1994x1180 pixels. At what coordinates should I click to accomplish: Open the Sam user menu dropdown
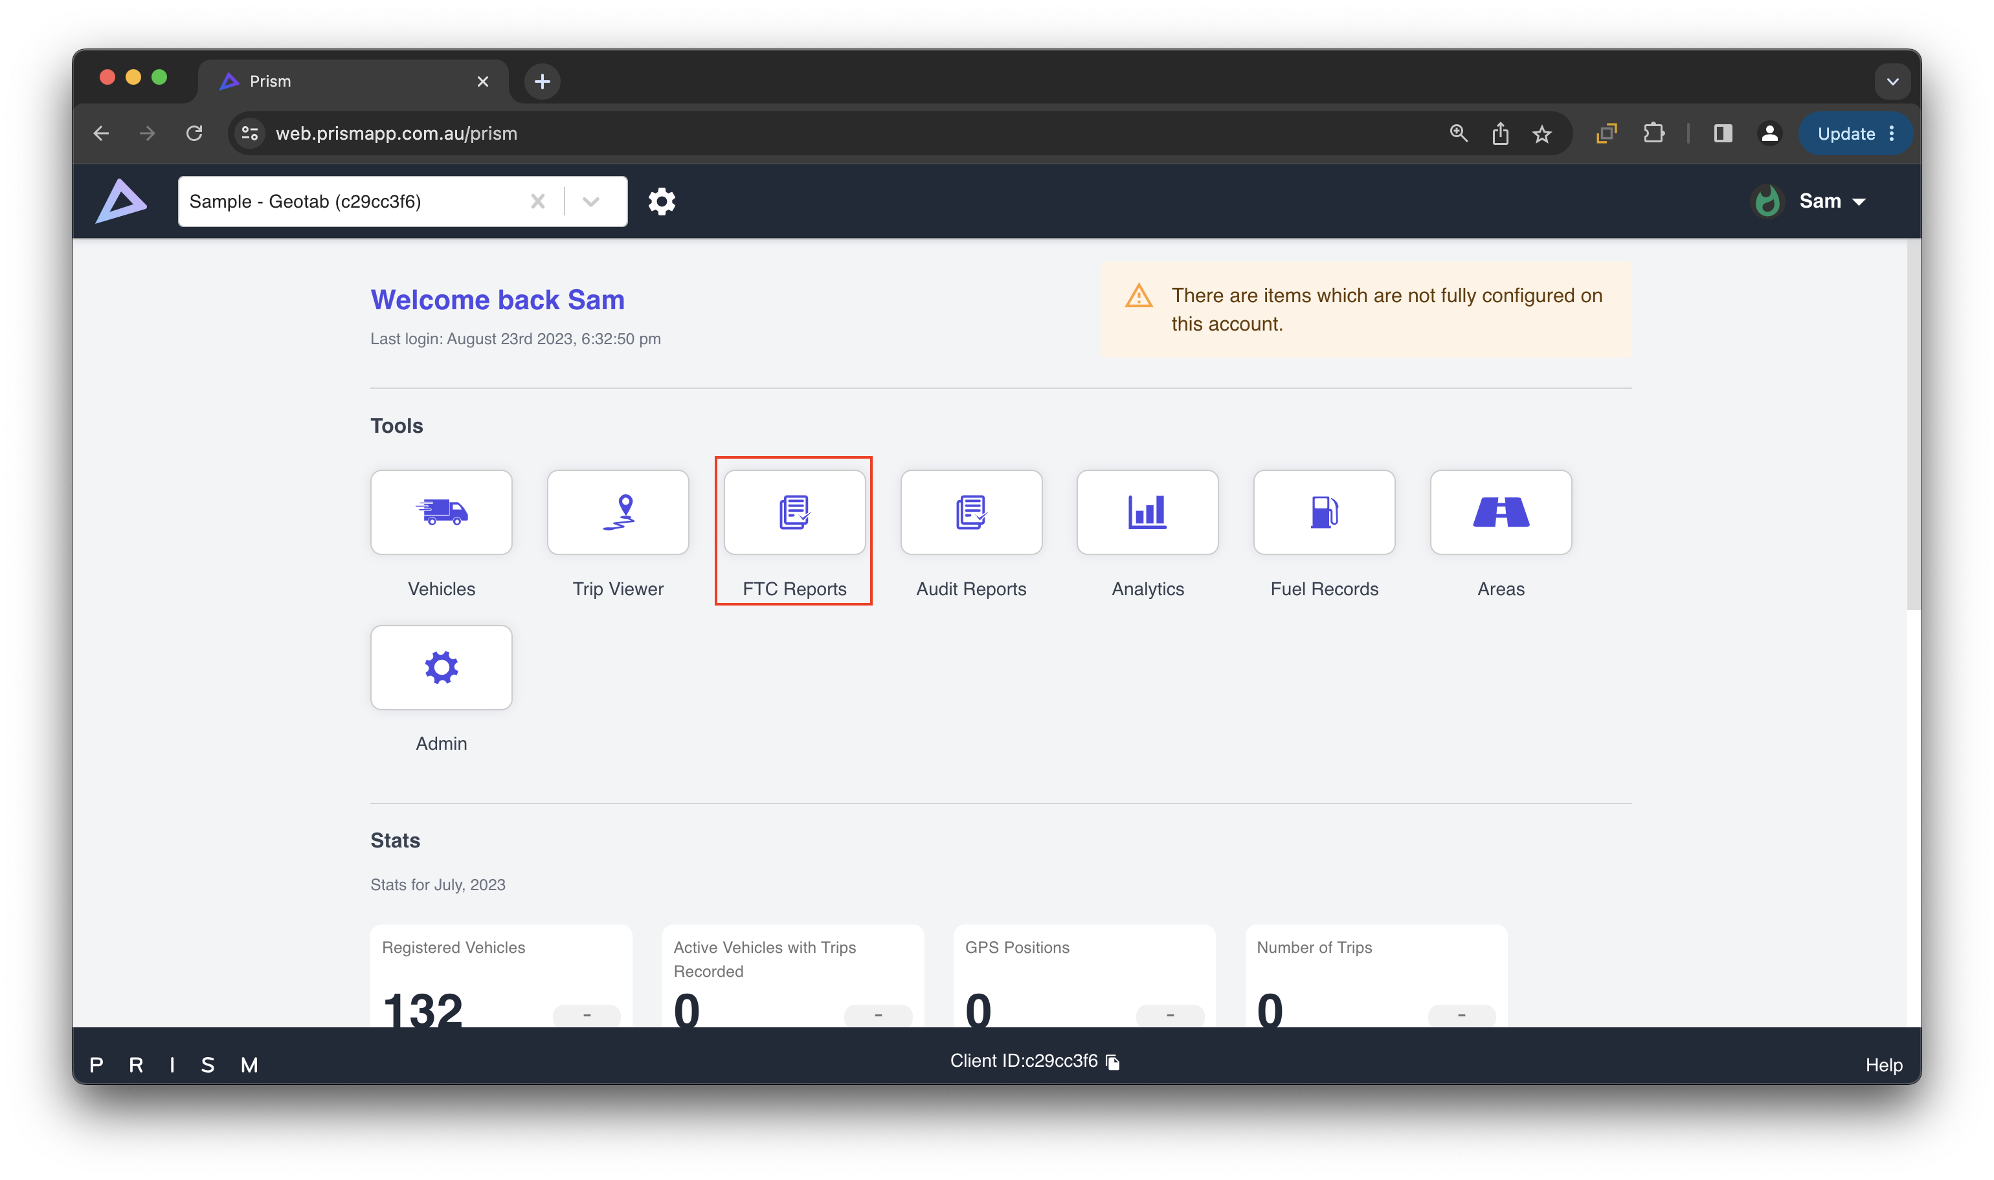tap(1830, 201)
